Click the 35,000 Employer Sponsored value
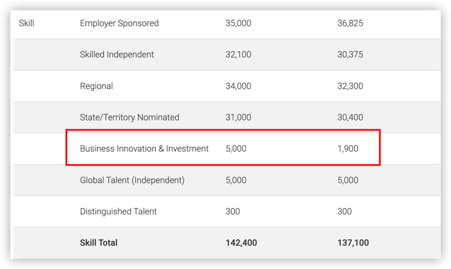 coord(238,23)
